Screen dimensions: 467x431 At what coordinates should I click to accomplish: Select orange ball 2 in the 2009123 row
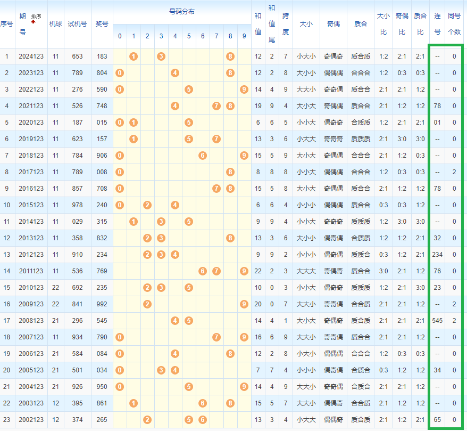pos(147,304)
